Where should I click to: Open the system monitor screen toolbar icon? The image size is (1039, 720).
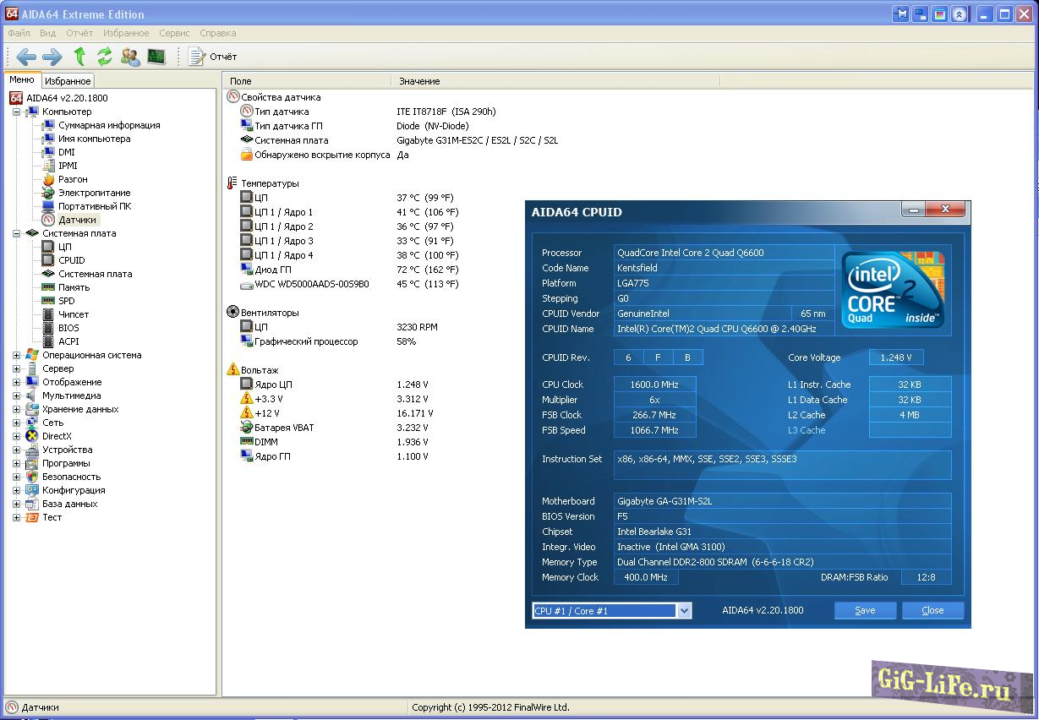(x=156, y=57)
